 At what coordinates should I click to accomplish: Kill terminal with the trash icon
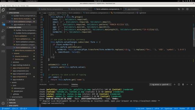click(x=183, y=84)
